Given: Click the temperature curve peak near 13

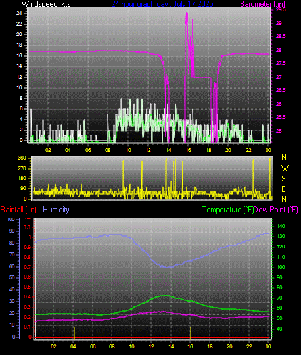Looking at the screenshot, I should (x=165, y=295).
